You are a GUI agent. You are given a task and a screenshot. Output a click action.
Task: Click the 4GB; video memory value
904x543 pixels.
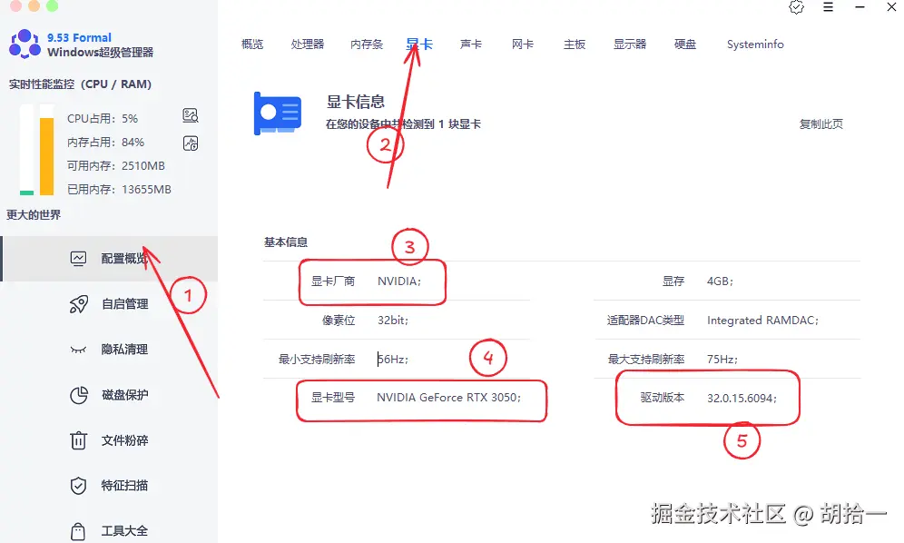click(x=720, y=281)
